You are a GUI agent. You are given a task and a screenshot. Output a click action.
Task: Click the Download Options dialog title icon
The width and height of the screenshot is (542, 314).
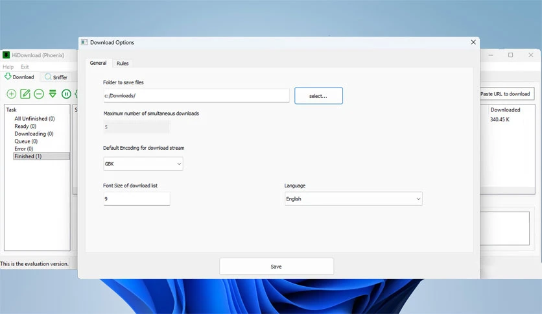tap(84, 42)
